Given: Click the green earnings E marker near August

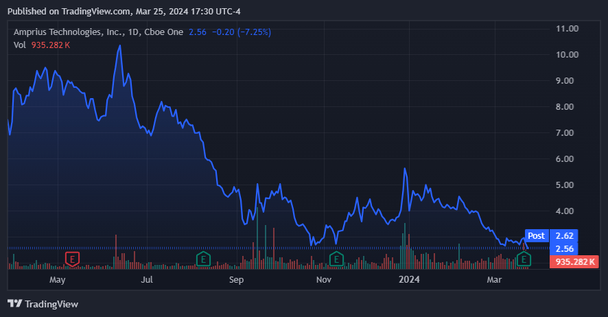Looking at the screenshot, I should click(x=203, y=259).
